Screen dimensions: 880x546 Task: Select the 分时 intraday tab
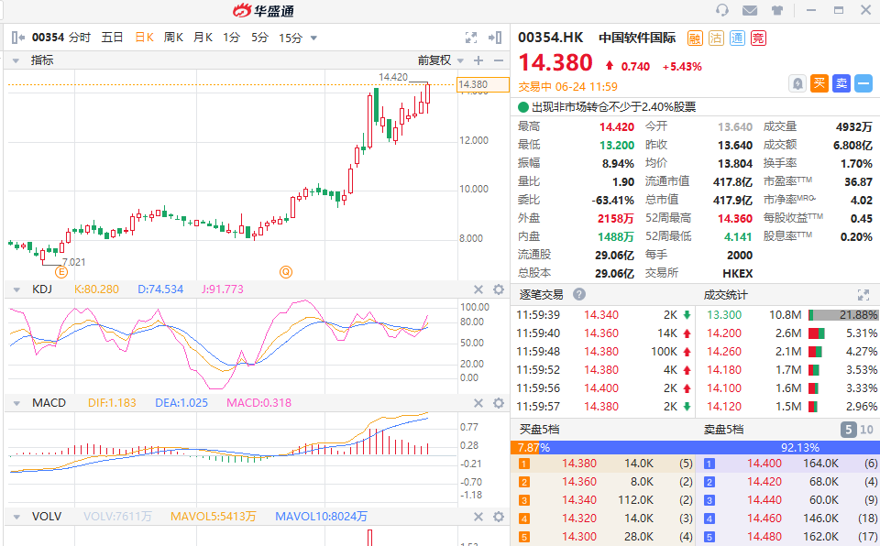(80, 38)
